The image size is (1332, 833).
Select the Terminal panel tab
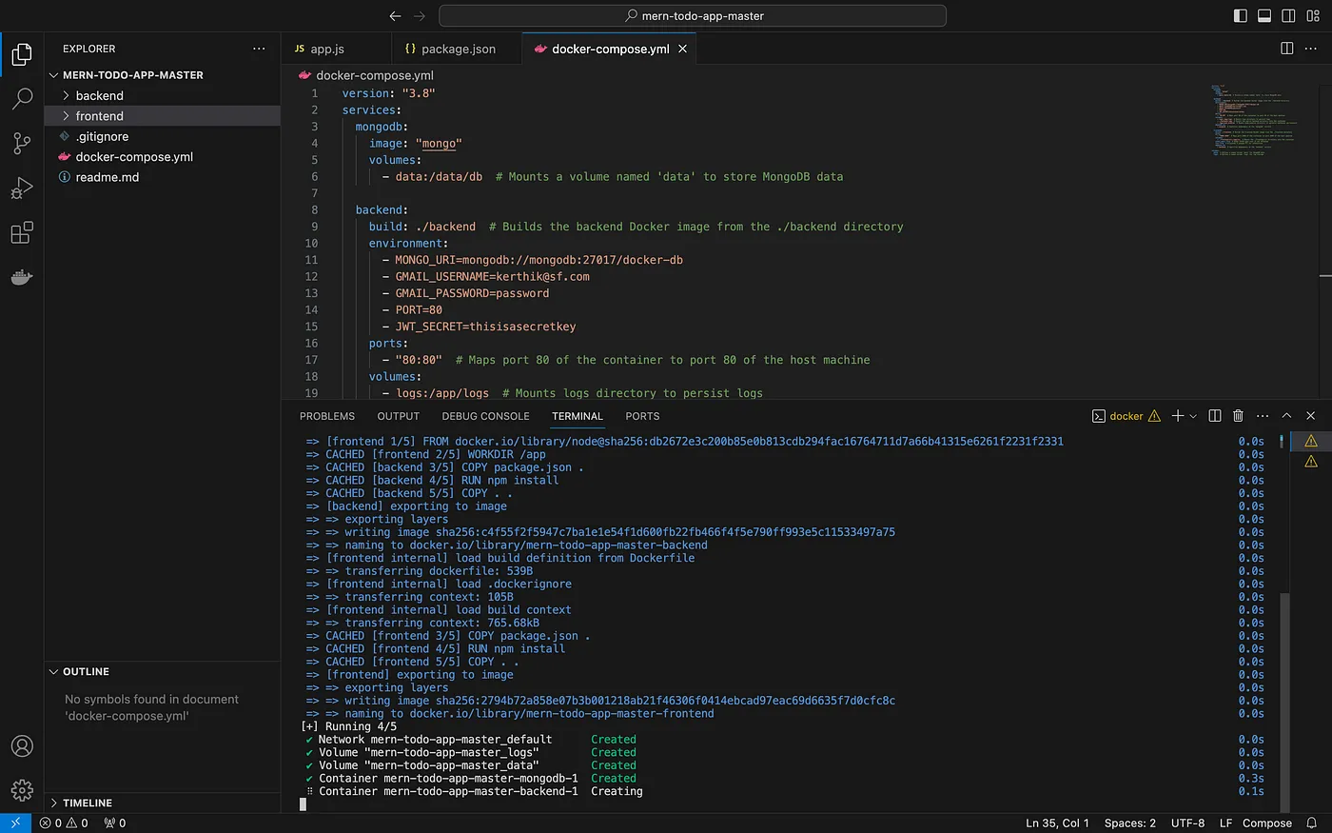coord(578,416)
